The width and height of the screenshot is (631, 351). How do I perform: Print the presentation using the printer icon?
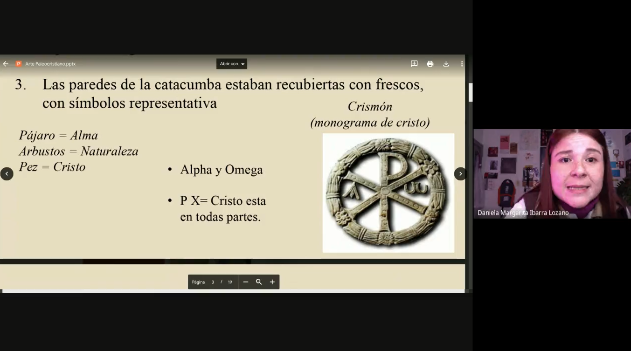pos(430,64)
